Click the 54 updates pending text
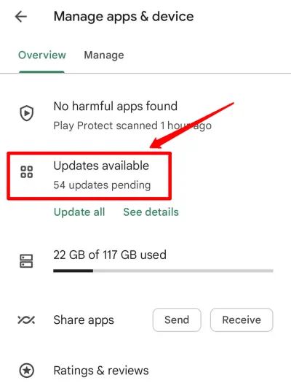 (x=102, y=185)
